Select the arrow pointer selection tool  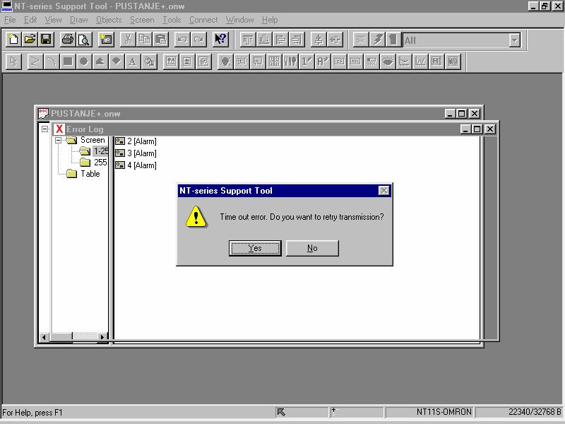[x=13, y=61]
